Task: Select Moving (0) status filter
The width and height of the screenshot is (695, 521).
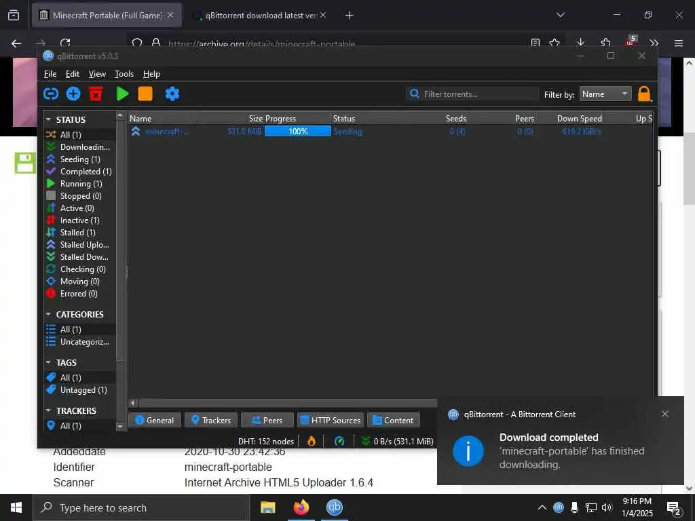Action: [x=80, y=282]
